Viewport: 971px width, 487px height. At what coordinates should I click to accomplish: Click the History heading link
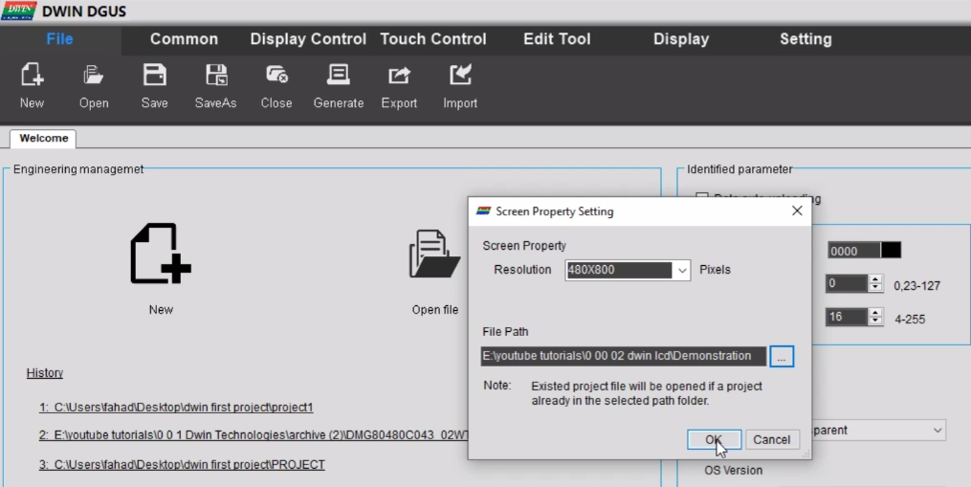point(45,373)
